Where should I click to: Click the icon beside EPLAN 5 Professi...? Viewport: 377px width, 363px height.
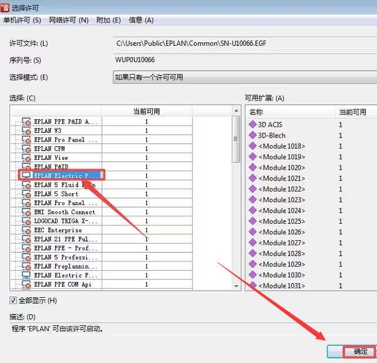(26, 257)
